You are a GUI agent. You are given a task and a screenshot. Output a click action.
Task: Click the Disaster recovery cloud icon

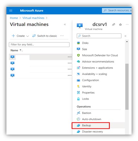[78, 131]
